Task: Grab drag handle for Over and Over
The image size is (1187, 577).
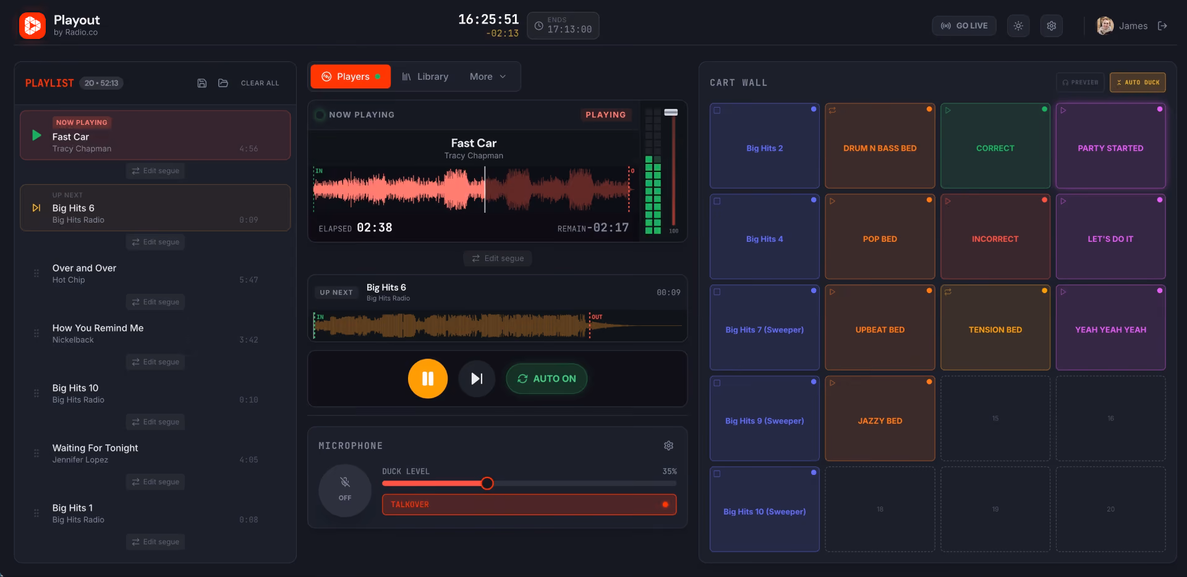Action: [x=36, y=273]
